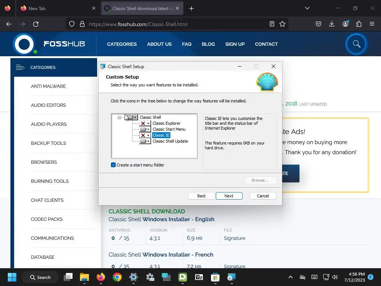Open Microsoft Store from taskbar
This screenshot has width=381, height=286.
click(215, 277)
